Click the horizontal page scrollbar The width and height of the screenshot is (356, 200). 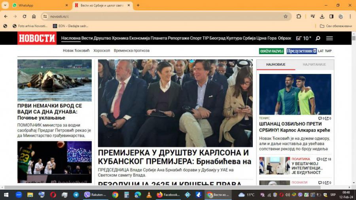(162, 187)
